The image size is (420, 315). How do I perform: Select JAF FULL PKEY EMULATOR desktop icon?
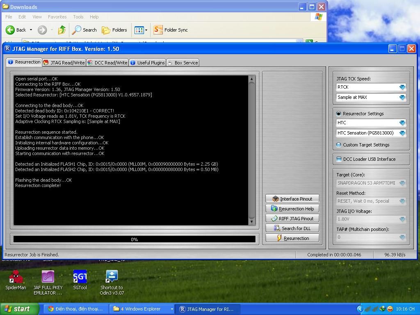click(x=48, y=283)
